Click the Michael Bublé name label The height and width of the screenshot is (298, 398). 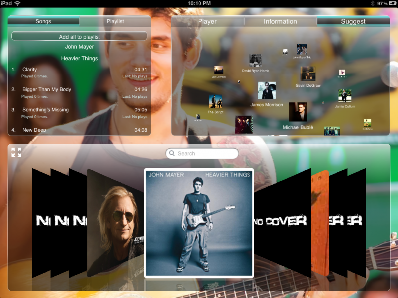click(x=298, y=127)
